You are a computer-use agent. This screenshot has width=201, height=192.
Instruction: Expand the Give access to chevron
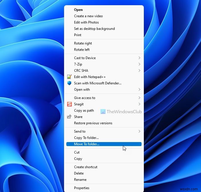[x=139, y=98]
